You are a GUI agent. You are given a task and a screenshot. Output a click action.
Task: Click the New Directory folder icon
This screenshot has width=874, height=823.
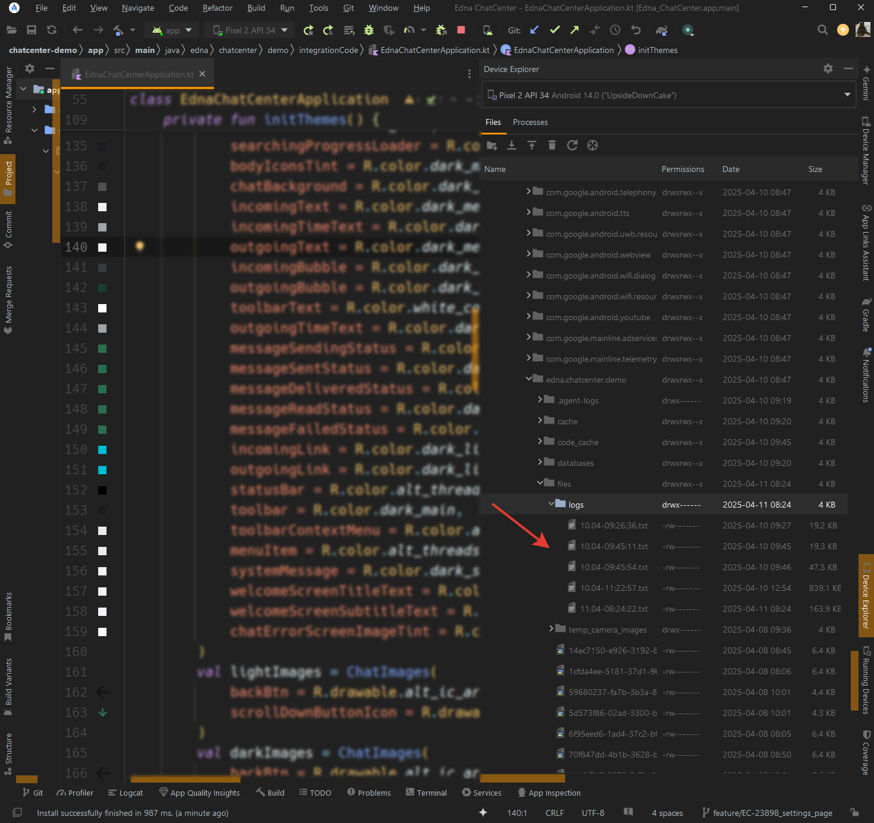[491, 145]
